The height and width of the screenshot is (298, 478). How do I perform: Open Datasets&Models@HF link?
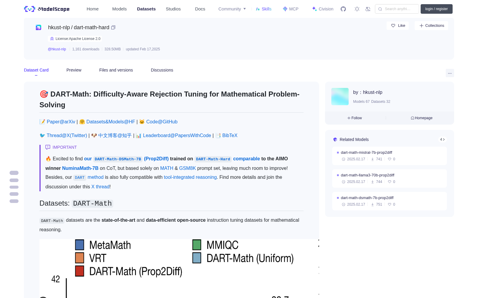(111, 122)
